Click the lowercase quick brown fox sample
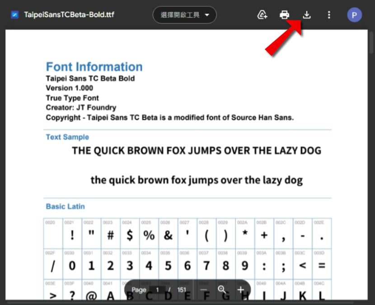 coord(197,180)
